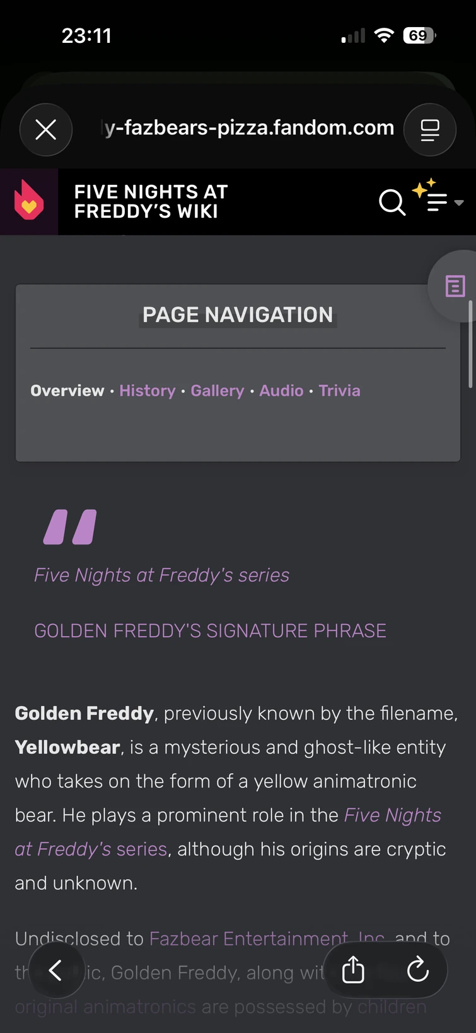This screenshot has height=1033, width=476.
Task: Reload the page with refresh icon
Action: [x=417, y=970]
